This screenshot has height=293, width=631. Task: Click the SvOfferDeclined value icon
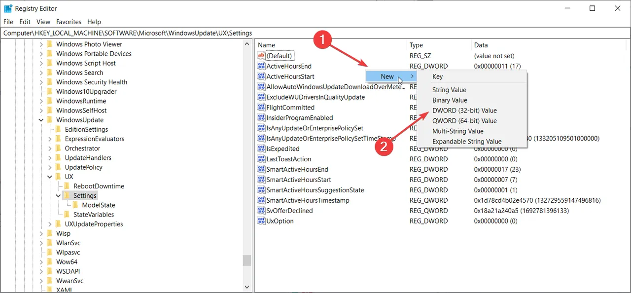click(x=261, y=211)
